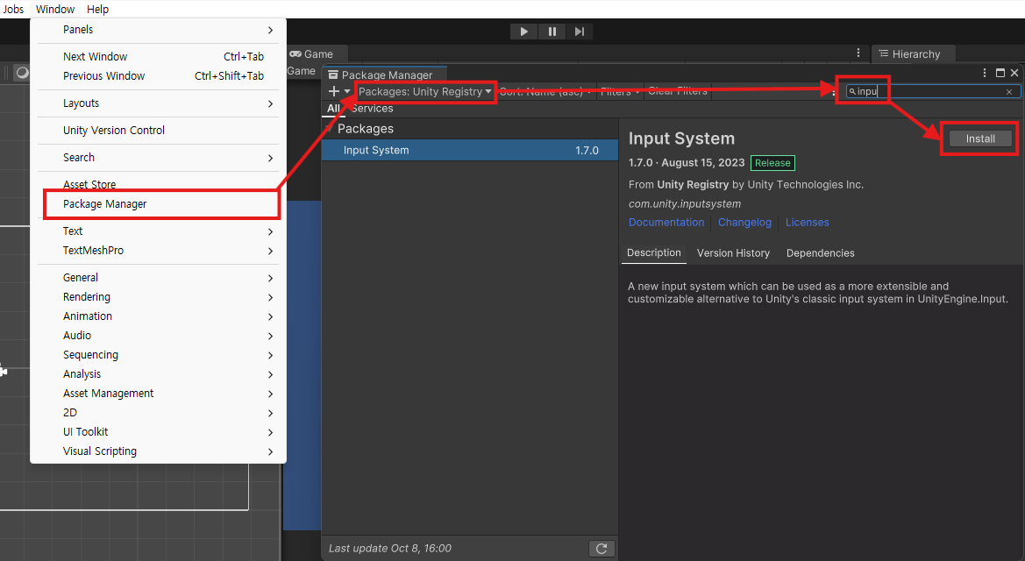
Task: Open the Window menu
Action: click(55, 9)
